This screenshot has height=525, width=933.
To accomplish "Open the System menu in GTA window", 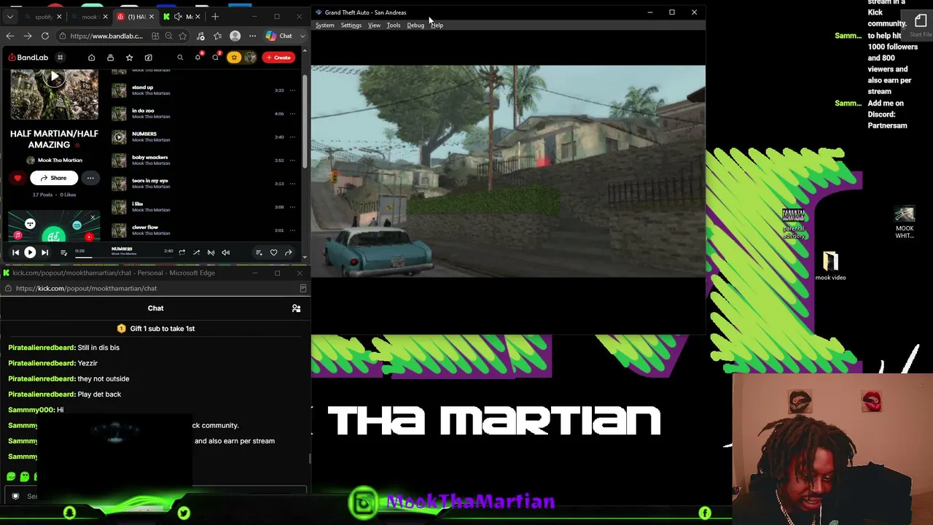I will click(324, 26).
